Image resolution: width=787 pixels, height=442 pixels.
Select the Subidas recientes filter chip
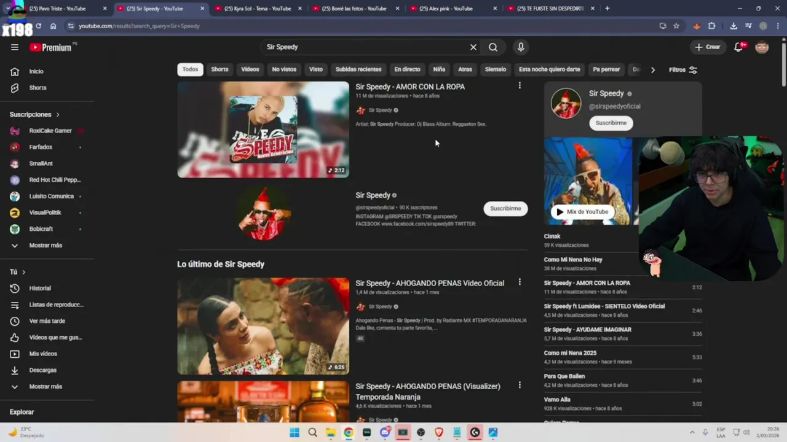point(358,69)
